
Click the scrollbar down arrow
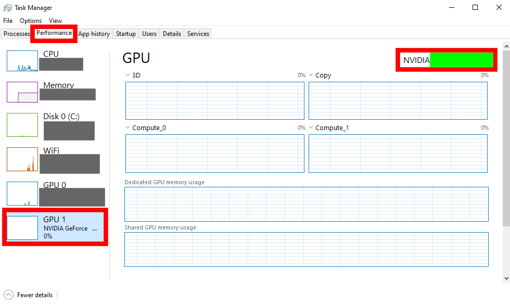[506, 278]
